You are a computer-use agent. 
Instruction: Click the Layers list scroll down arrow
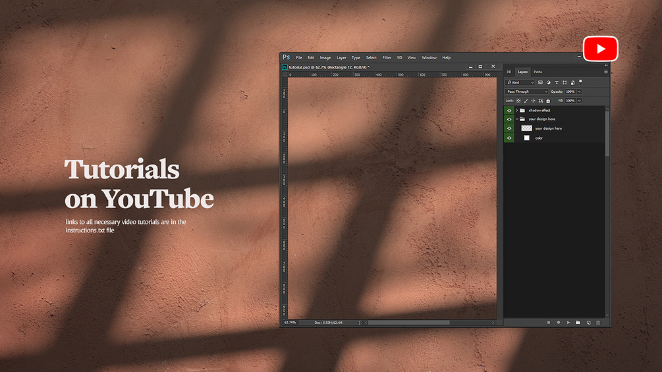(x=607, y=315)
